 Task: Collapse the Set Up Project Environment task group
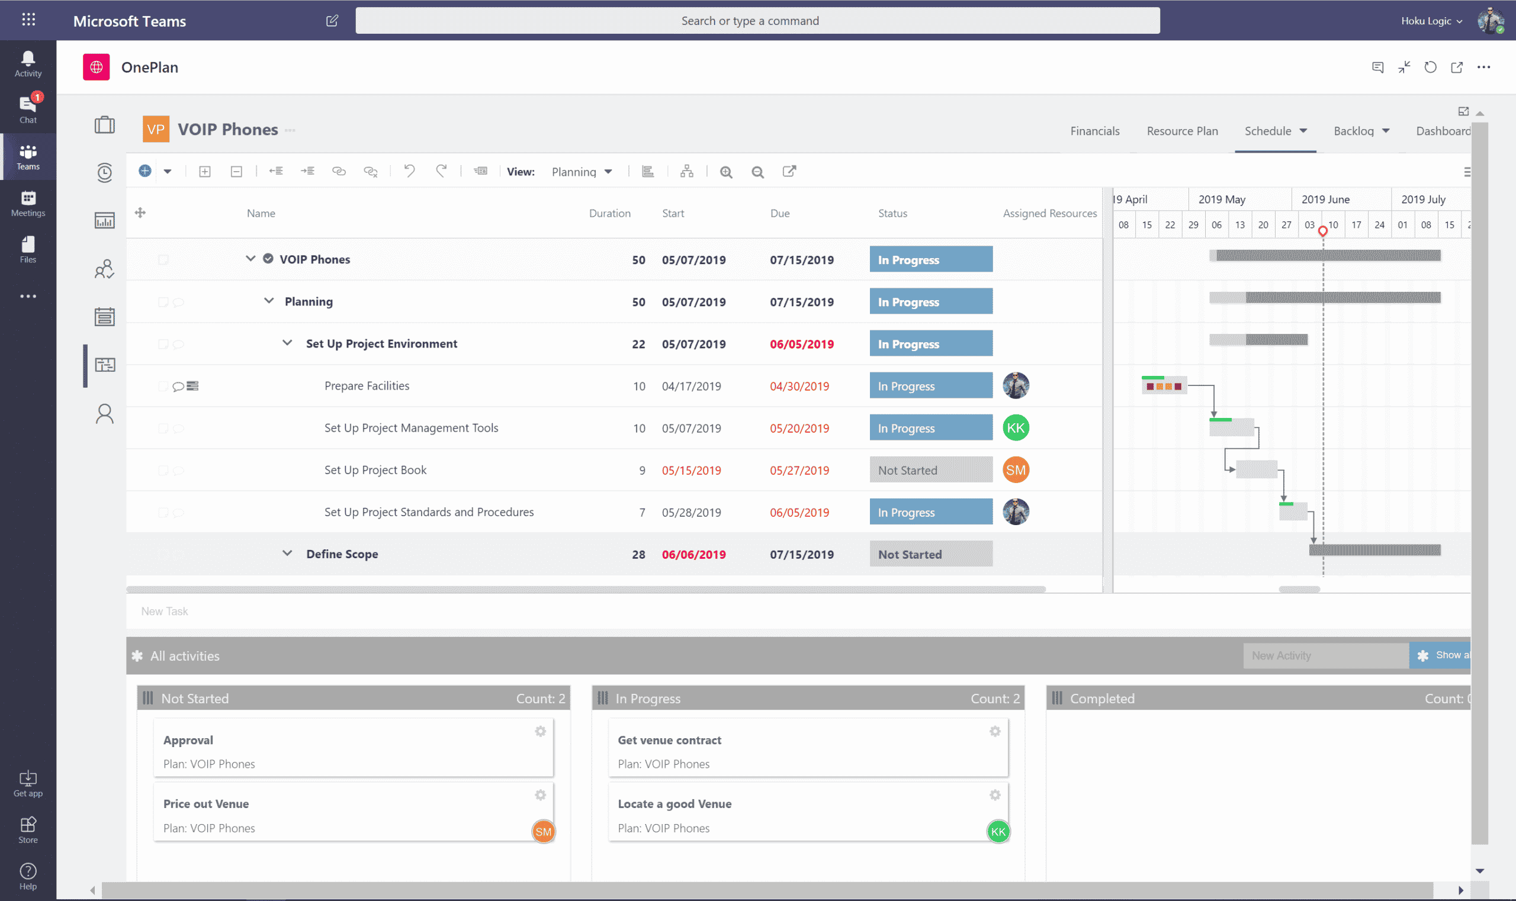287,342
